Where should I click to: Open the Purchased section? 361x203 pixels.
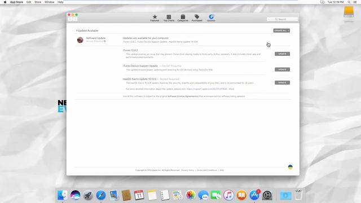(197, 18)
